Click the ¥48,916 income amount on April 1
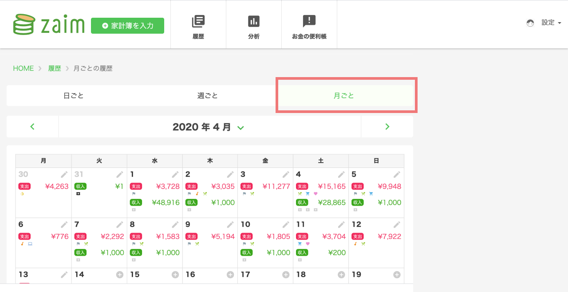The width and height of the screenshot is (568, 292). coord(166,202)
